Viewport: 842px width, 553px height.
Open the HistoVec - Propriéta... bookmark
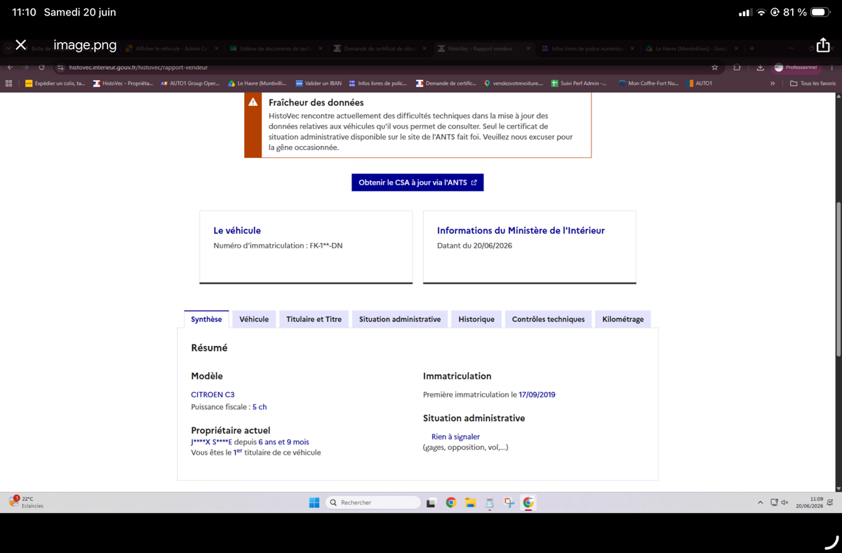tap(123, 83)
